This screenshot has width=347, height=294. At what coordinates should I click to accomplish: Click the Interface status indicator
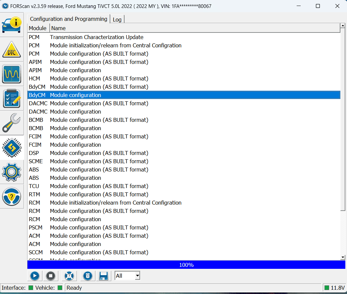(31, 288)
